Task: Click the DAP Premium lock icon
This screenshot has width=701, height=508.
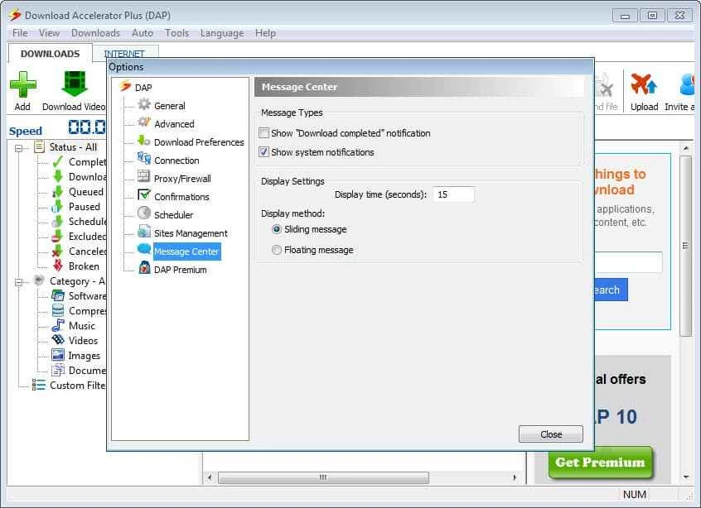Action: pyautogui.click(x=144, y=269)
